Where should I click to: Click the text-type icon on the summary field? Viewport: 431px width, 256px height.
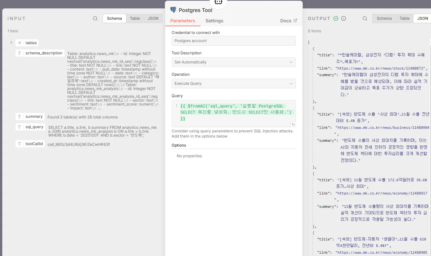[x=19, y=117]
